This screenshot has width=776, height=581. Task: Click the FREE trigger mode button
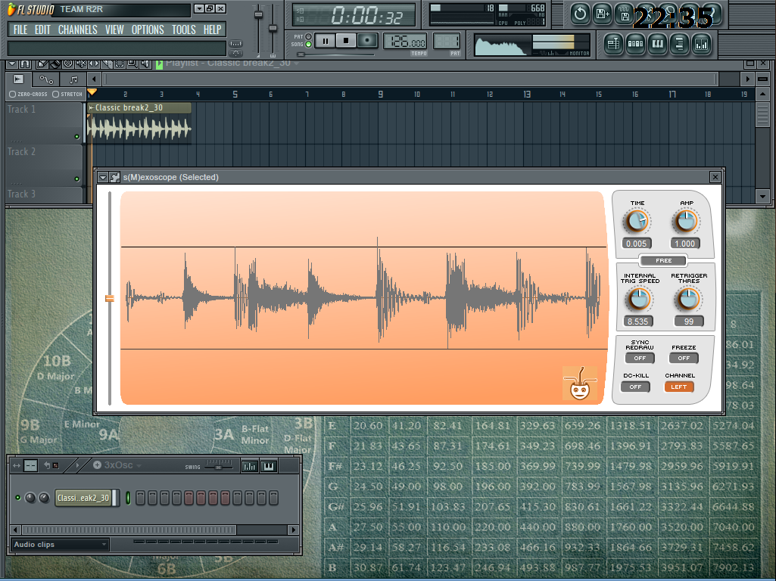[663, 260]
